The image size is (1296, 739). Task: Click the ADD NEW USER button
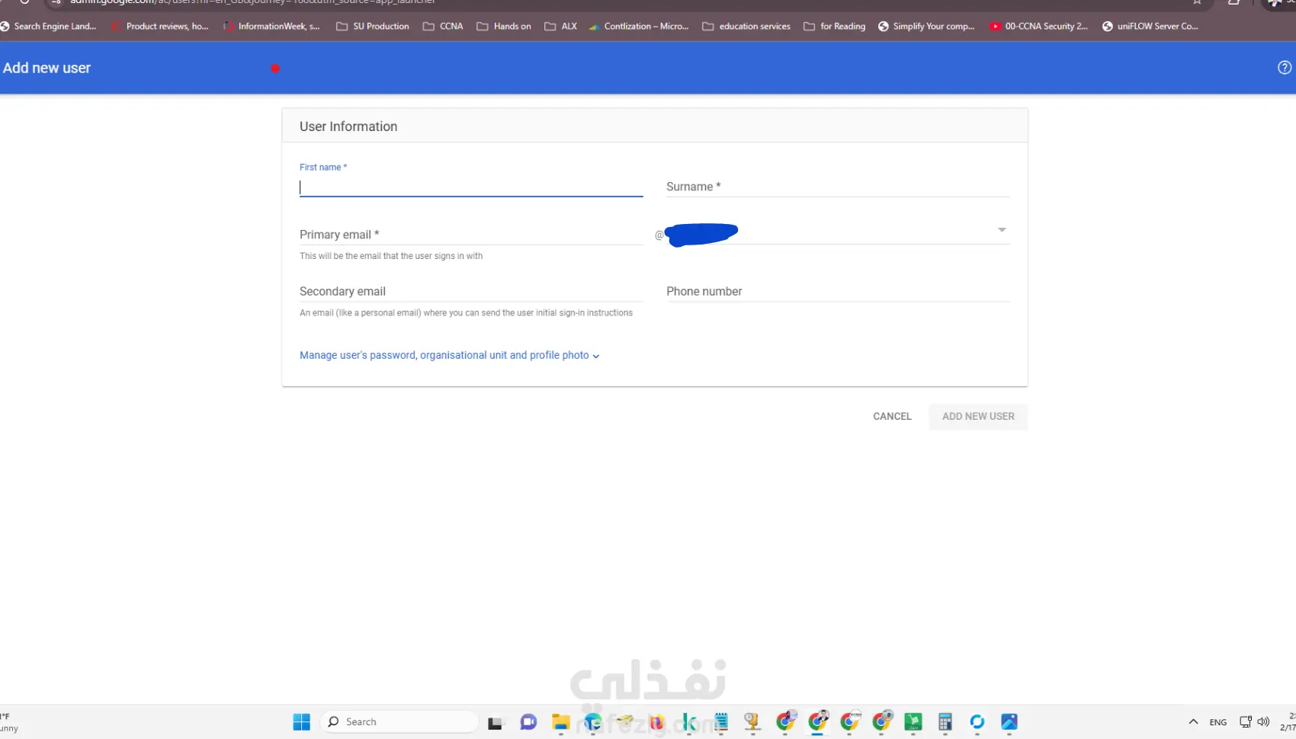(x=978, y=417)
